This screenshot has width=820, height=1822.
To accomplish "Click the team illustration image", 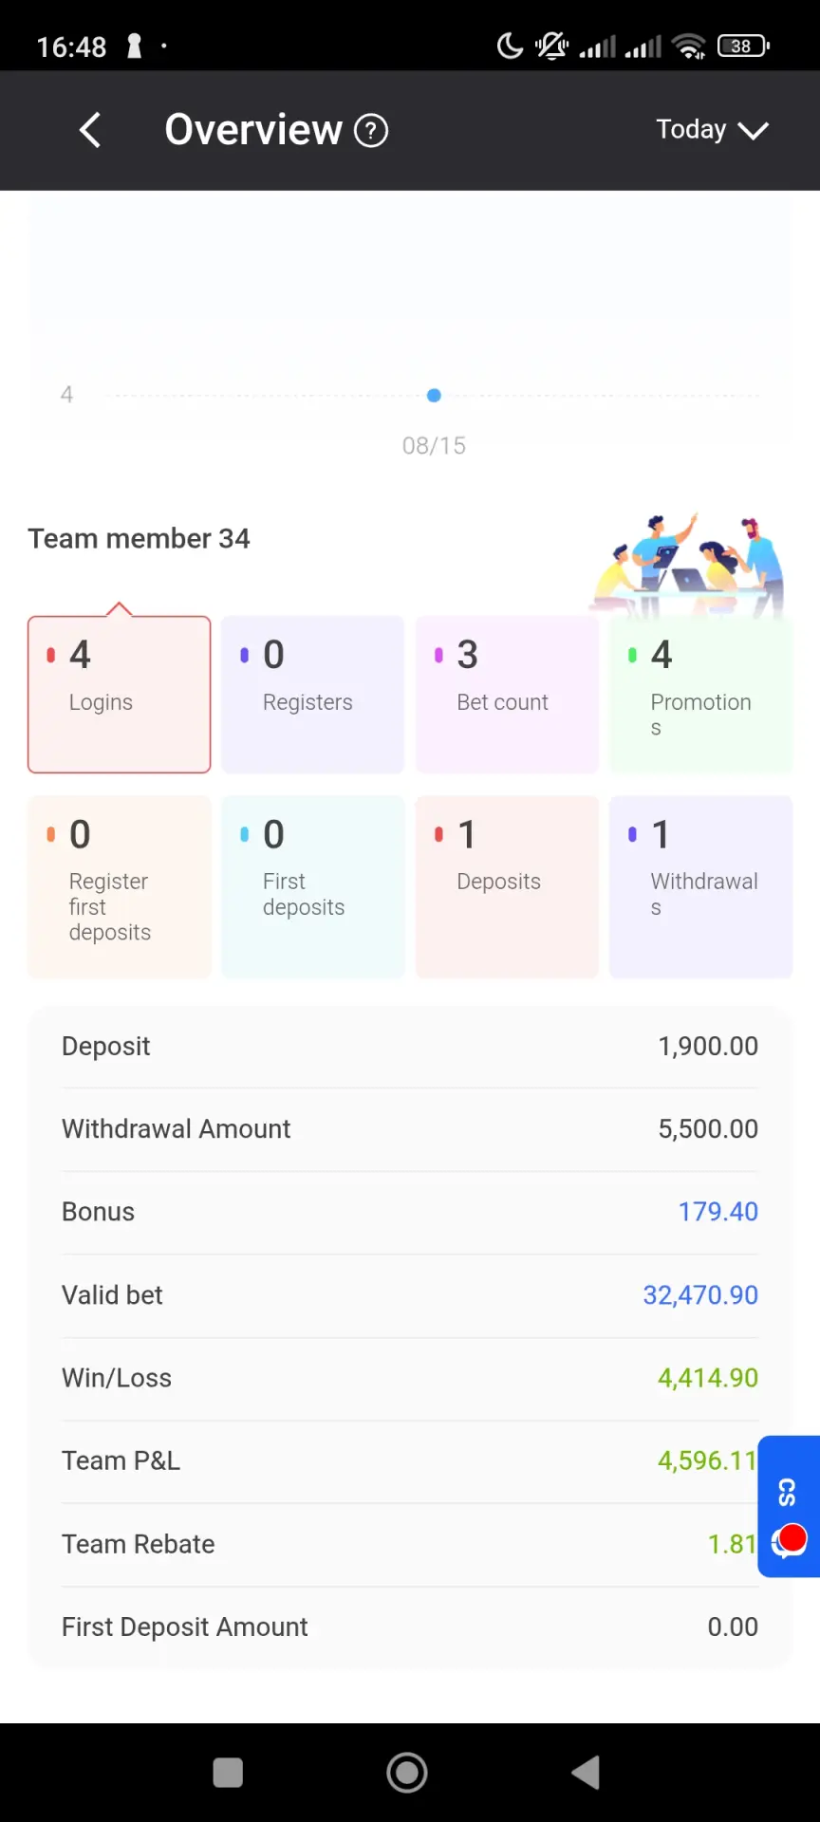I will [690, 566].
